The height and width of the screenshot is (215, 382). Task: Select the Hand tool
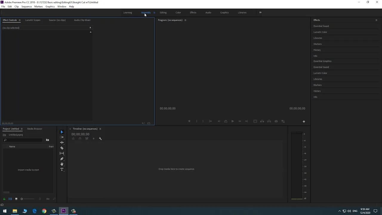pos(62,164)
